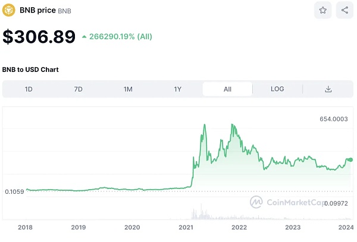Download chart data using the download icon
357x242 pixels.
328,89
